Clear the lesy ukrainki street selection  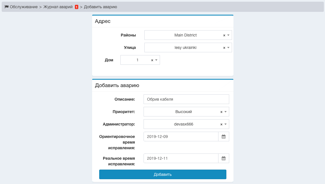pos(224,48)
